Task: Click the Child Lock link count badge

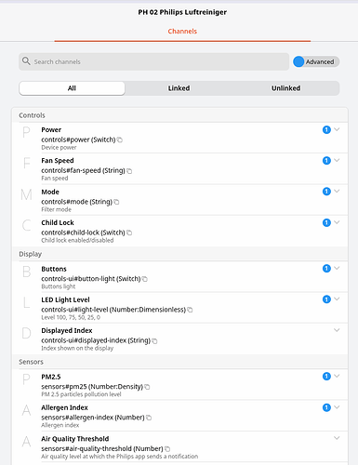Action: [326, 222]
